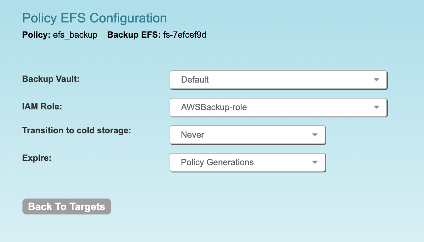Click the AWSBackup-role value text
Viewport: 424px width, 242px height.
pos(214,108)
